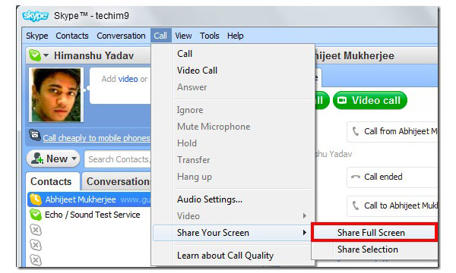Click Call from Abhijeet message entry
Screen dimensions: 456x273
click(392, 131)
